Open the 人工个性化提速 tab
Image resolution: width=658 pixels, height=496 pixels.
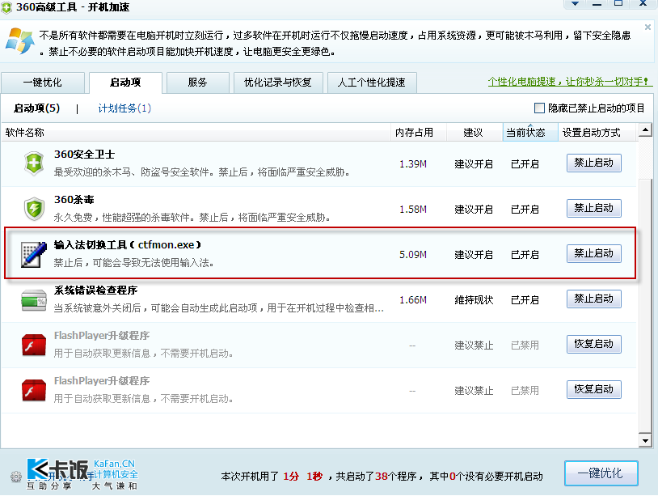372,83
